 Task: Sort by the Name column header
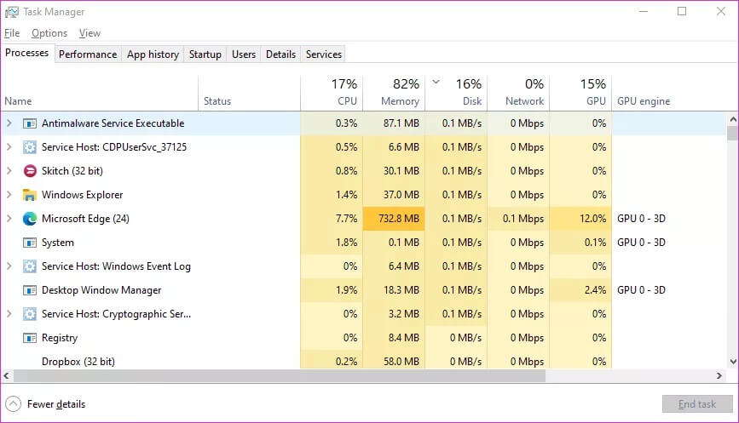pos(99,93)
